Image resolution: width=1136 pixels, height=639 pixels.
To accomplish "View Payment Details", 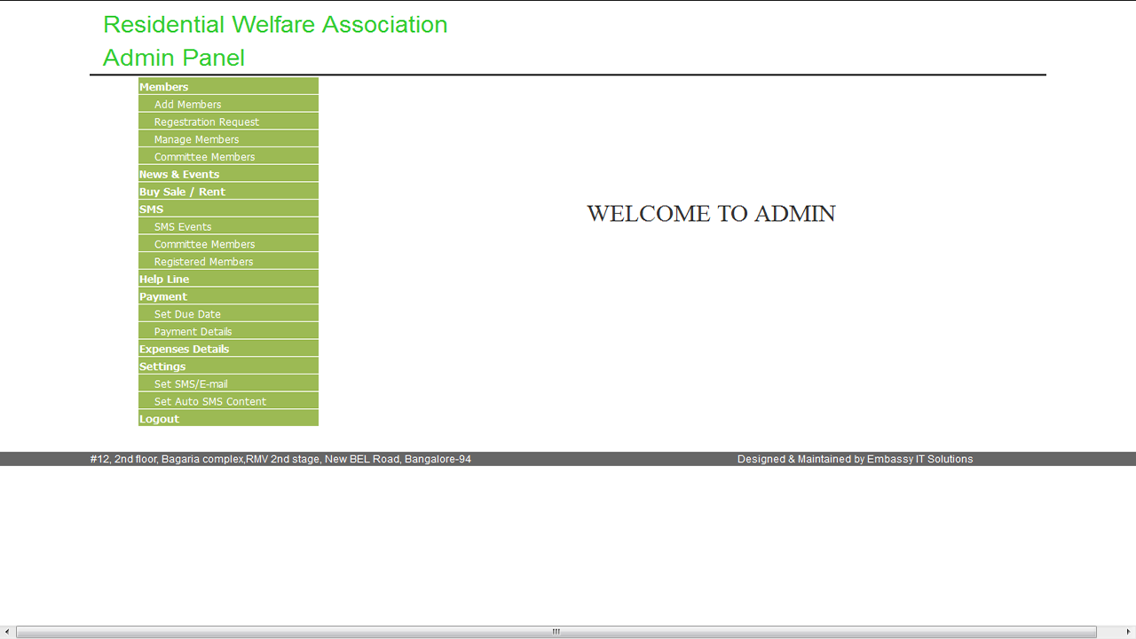I will 228,331.
